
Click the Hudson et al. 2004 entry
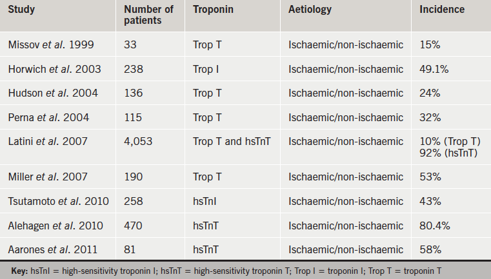[x=53, y=93]
